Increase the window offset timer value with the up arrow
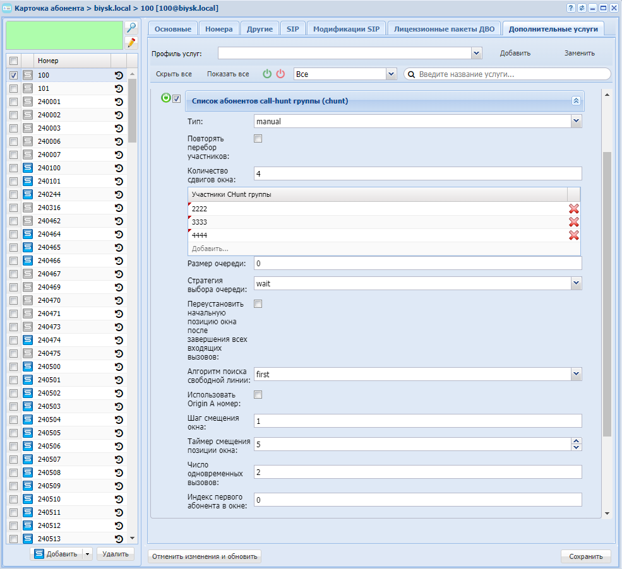The height and width of the screenshot is (569, 622). (x=575, y=441)
